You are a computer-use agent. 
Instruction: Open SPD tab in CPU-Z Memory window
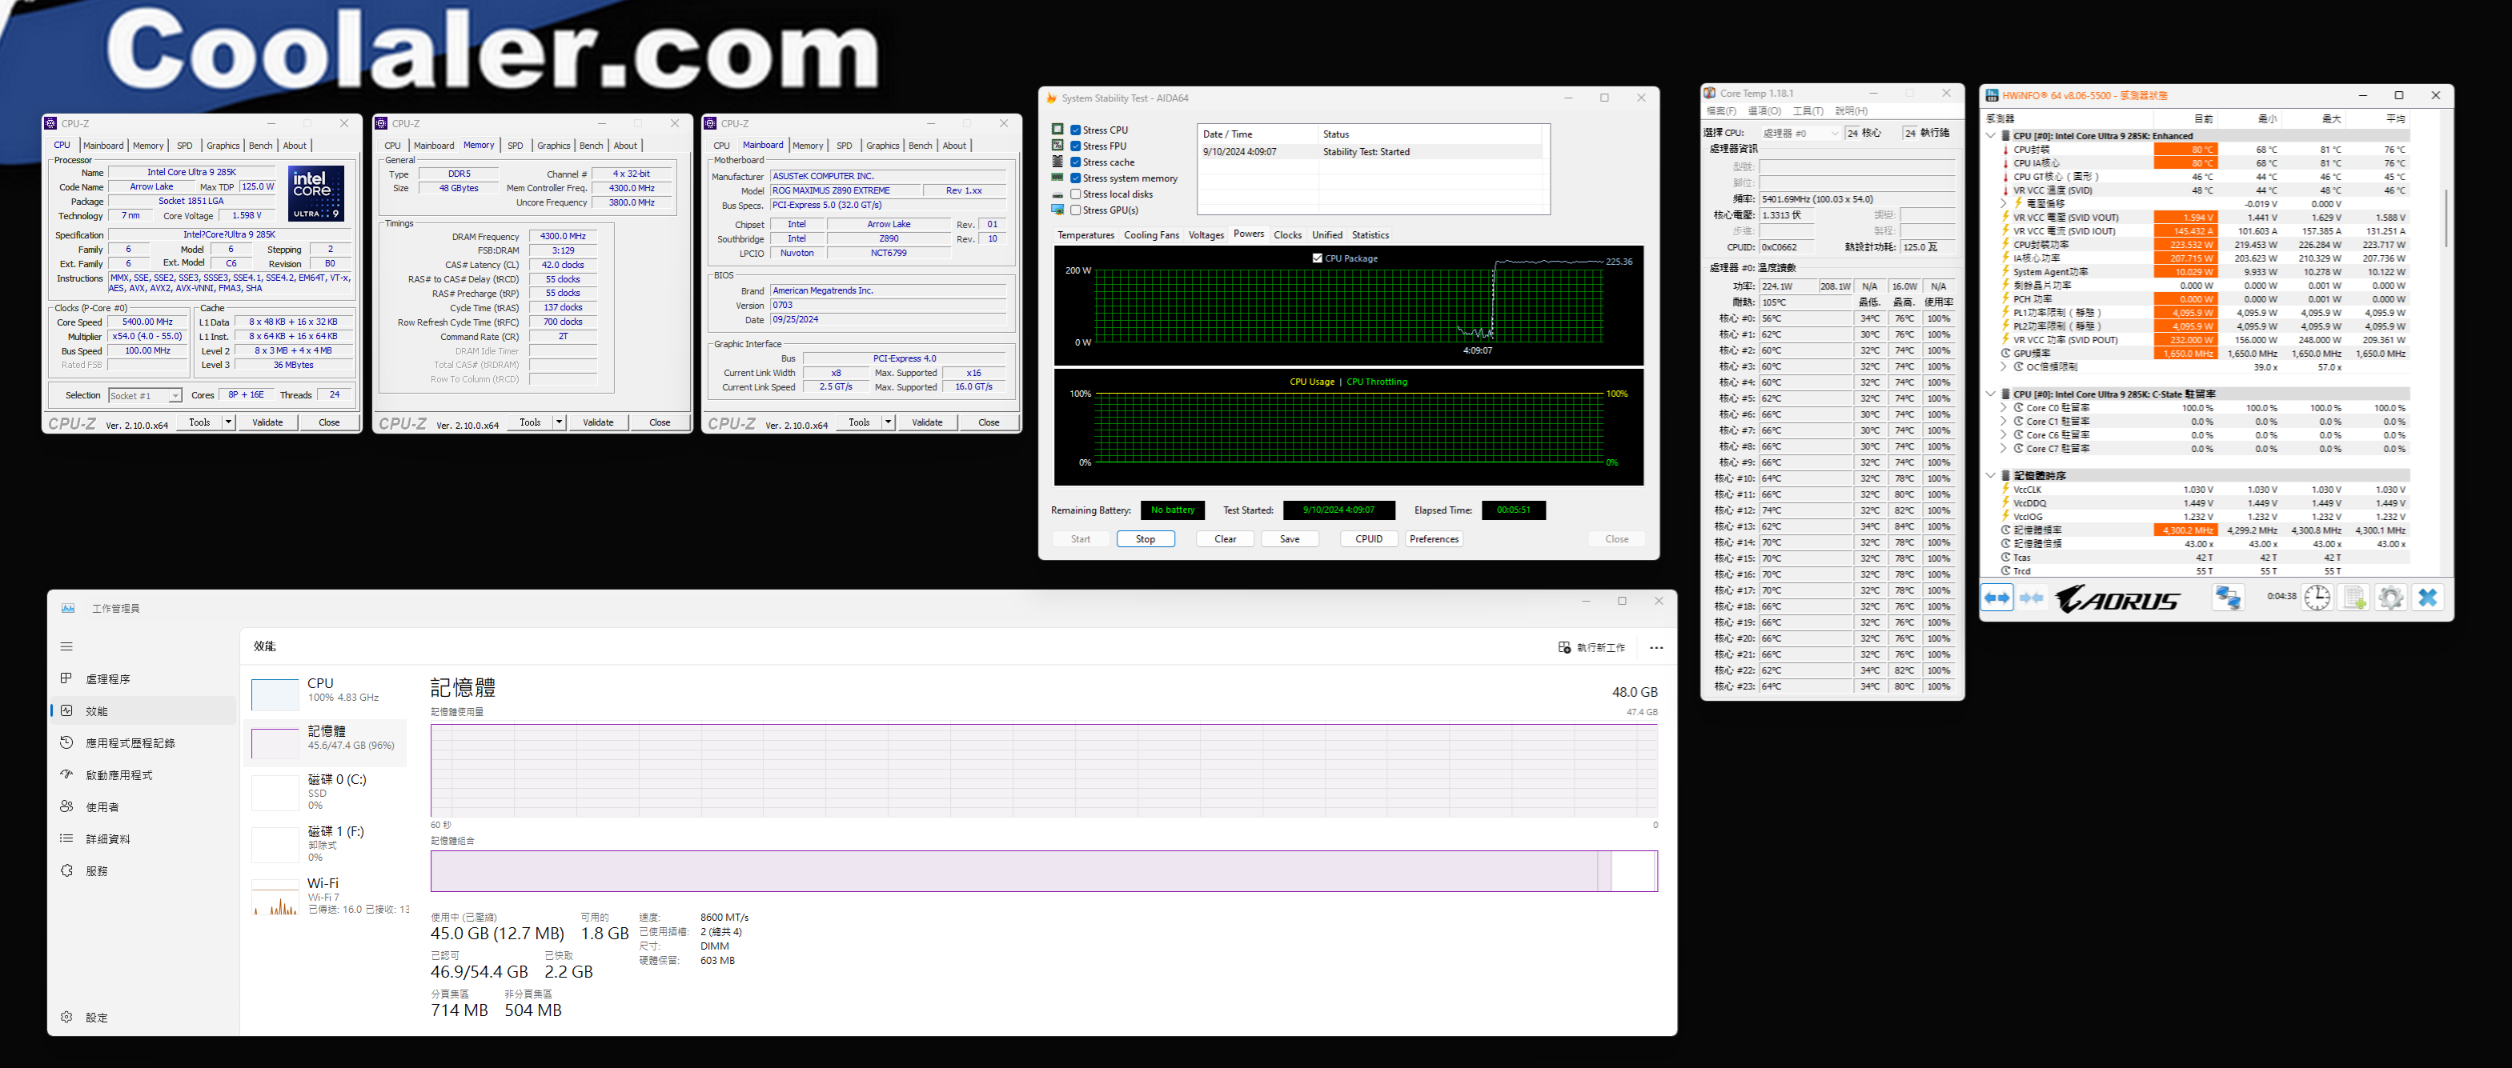click(x=515, y=145)
